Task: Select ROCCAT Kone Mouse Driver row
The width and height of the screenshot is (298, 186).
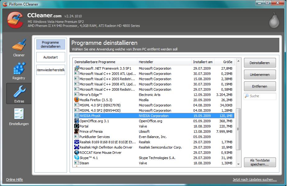Action: (x=154, y=153)
